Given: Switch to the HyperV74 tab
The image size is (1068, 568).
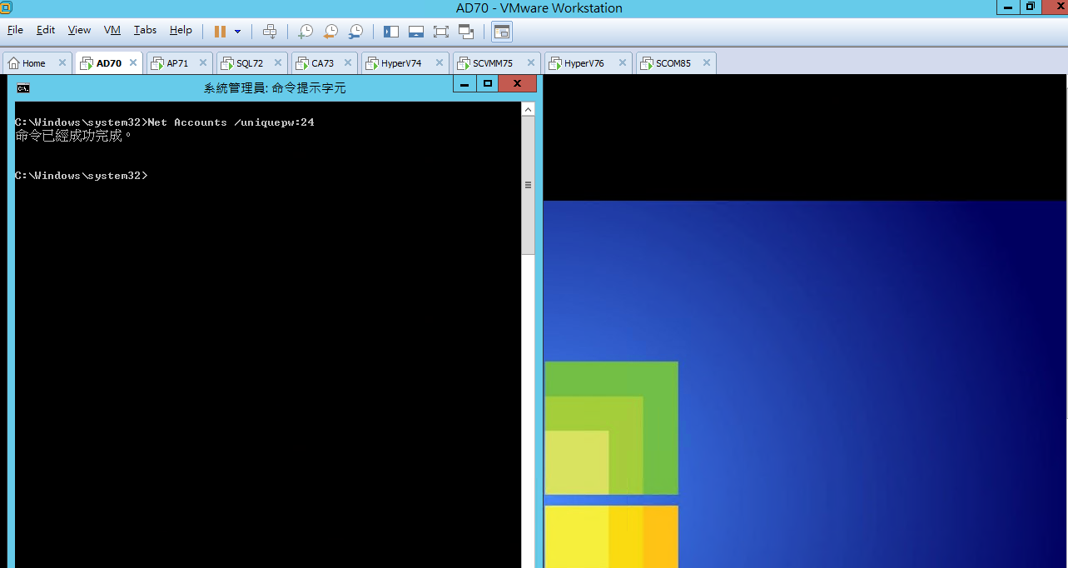Looking at the screenshot, I should 401,63.
